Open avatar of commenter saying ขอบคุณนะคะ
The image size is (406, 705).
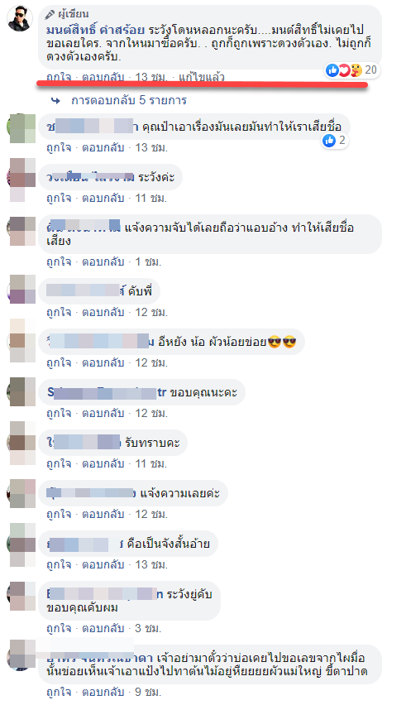pos(21,392)
